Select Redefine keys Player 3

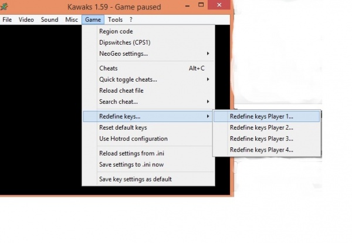[267, 139]
